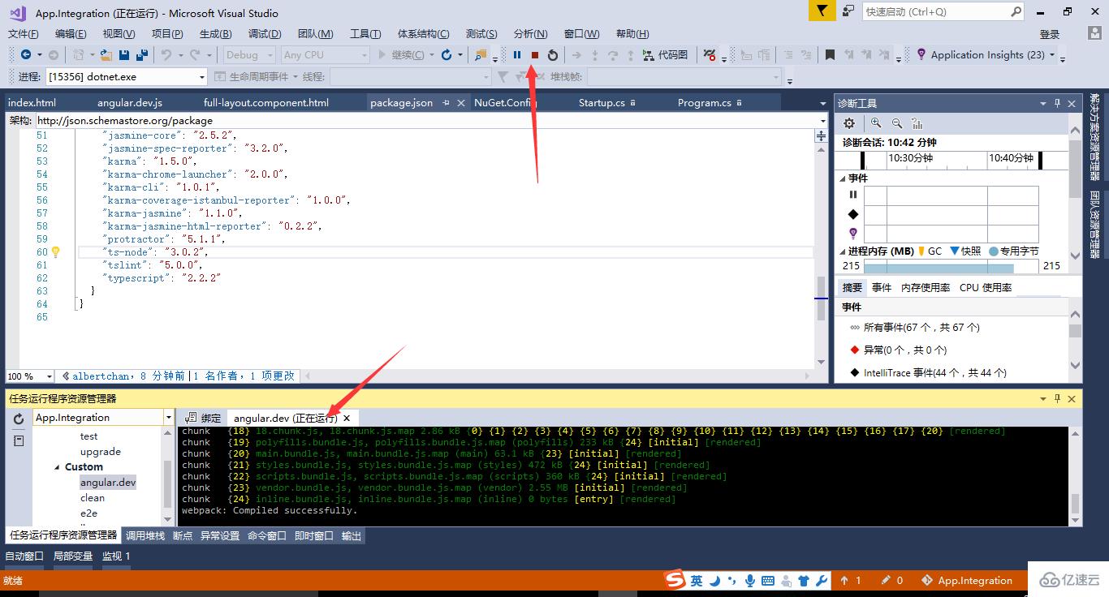Refresh the Task Runner Explorer

19,419
